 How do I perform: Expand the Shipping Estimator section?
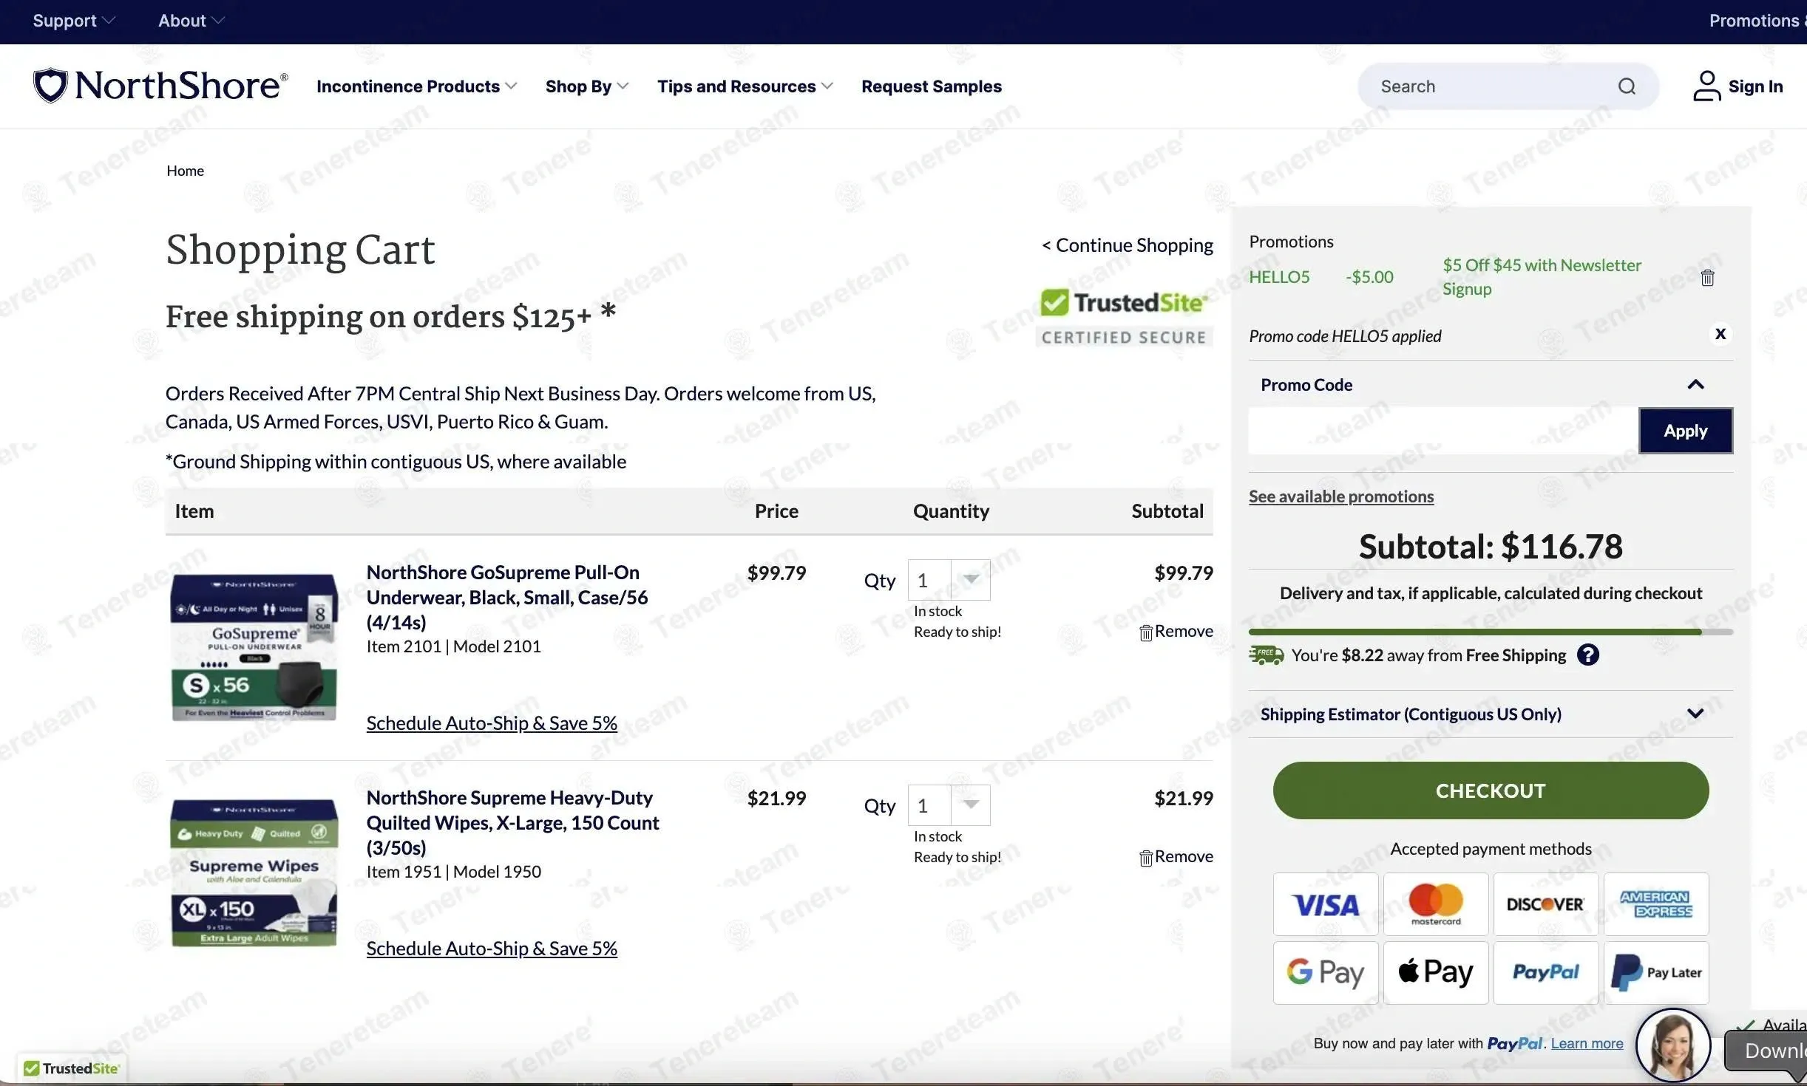coord(1695,714)
